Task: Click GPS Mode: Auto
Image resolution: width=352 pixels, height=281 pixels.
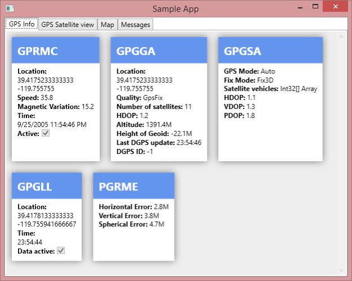Action: click(249, 71)
